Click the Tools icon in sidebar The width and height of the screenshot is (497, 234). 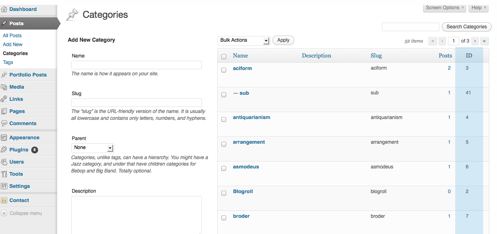pos(4,174)
